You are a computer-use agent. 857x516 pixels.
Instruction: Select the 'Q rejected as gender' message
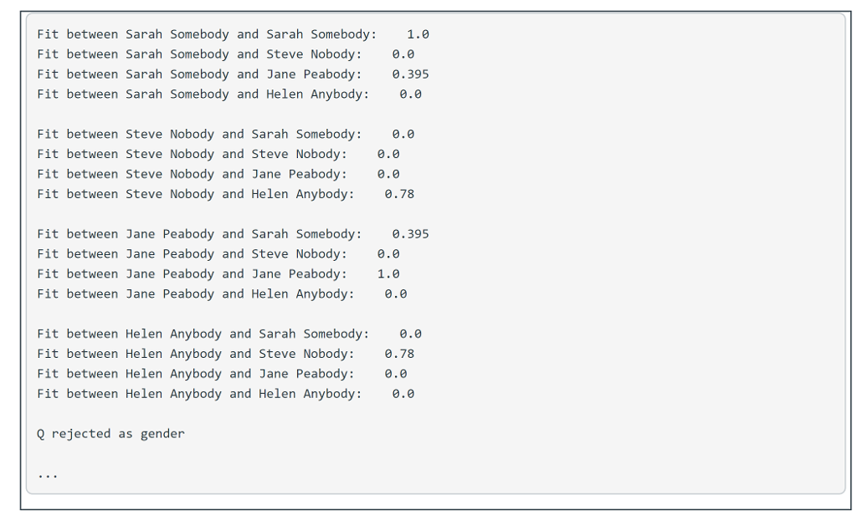tap(109, 433)
